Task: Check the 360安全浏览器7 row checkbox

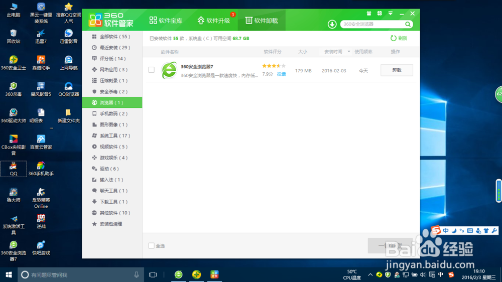Action: 152,70
